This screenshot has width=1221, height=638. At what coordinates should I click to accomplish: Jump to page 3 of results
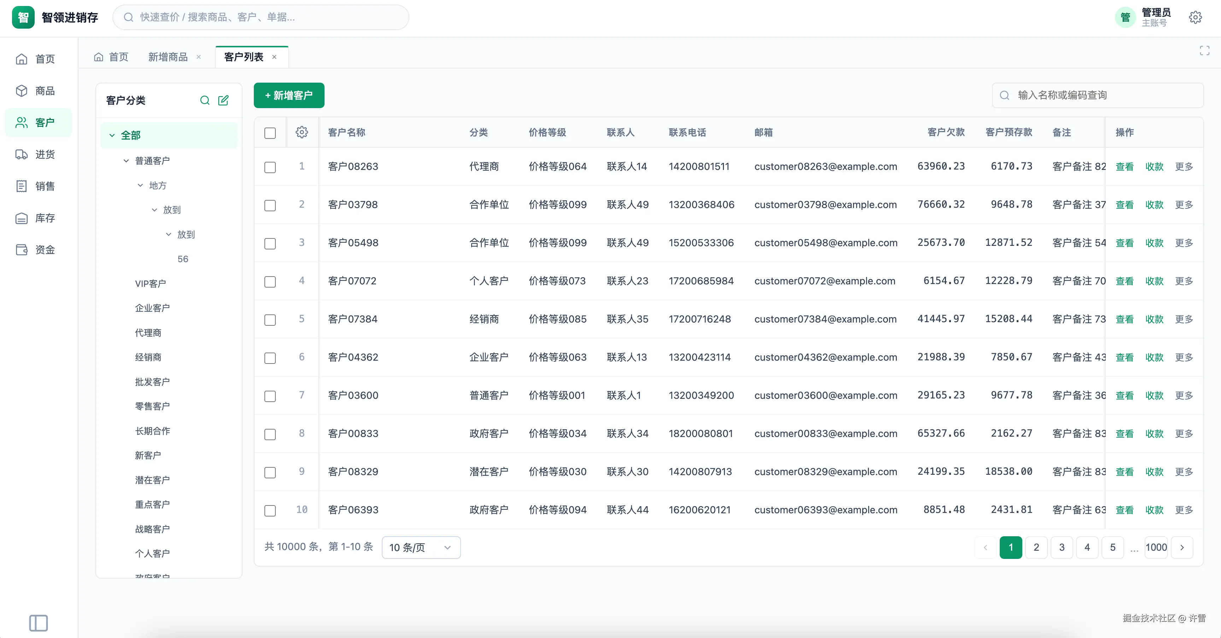tap(1062, 548)
